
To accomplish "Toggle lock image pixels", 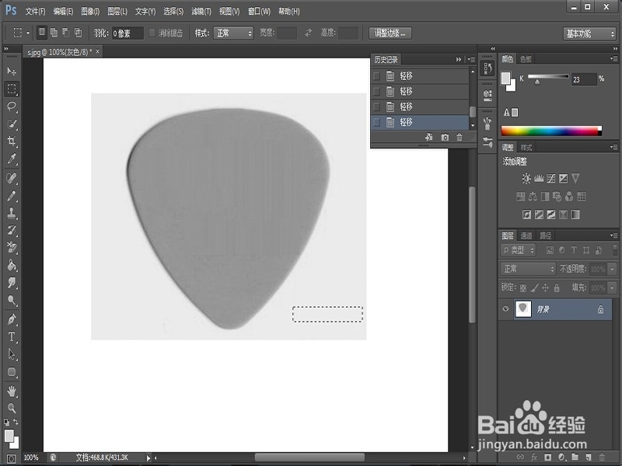I will [x=535, y=288].
